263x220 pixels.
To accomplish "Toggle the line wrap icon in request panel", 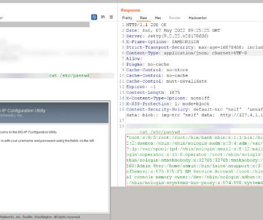I will click(94, 17).
